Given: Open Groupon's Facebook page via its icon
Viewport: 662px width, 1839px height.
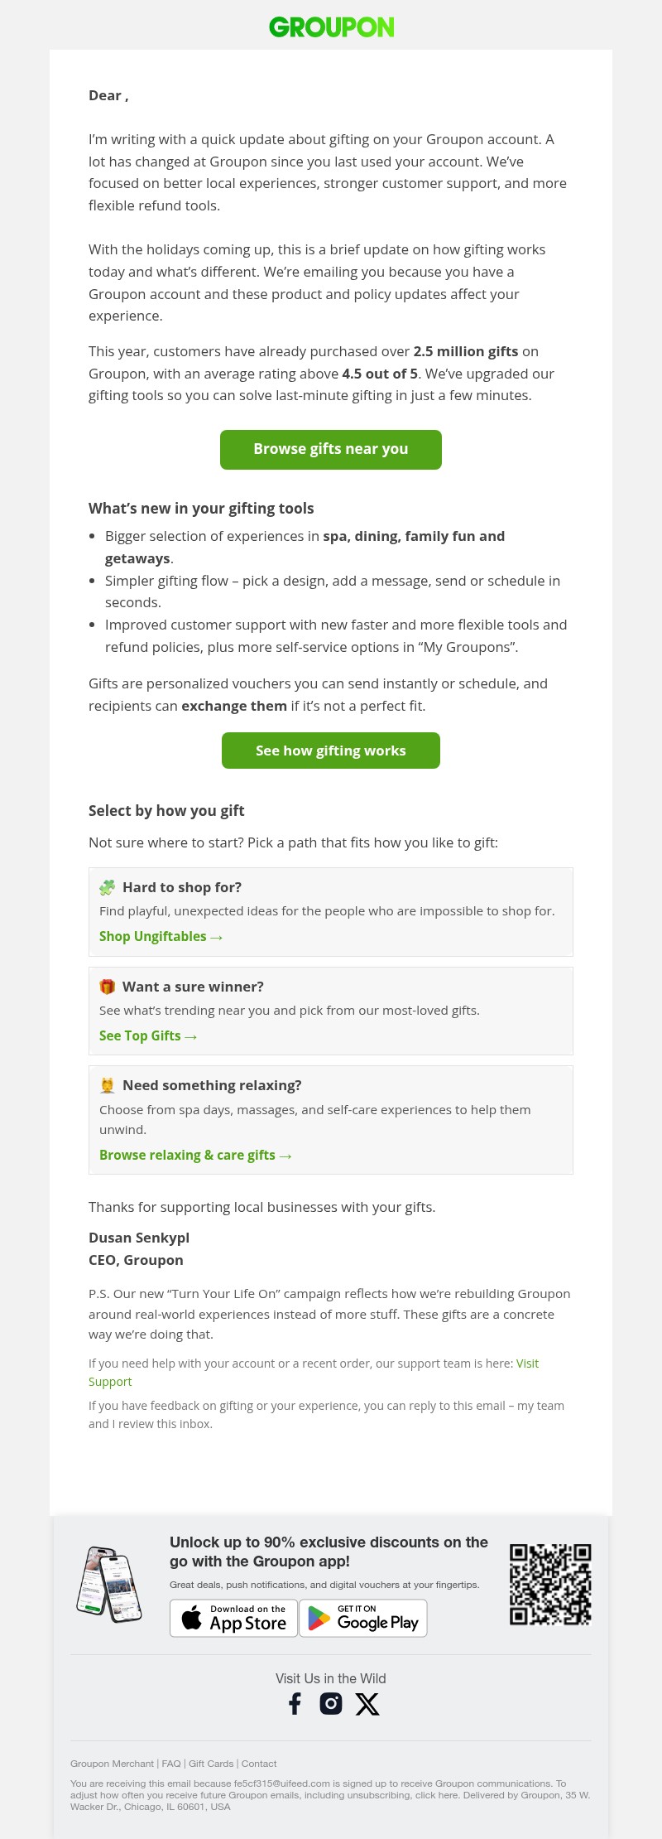Looking at the screenshot, I should pos(295,1704).
